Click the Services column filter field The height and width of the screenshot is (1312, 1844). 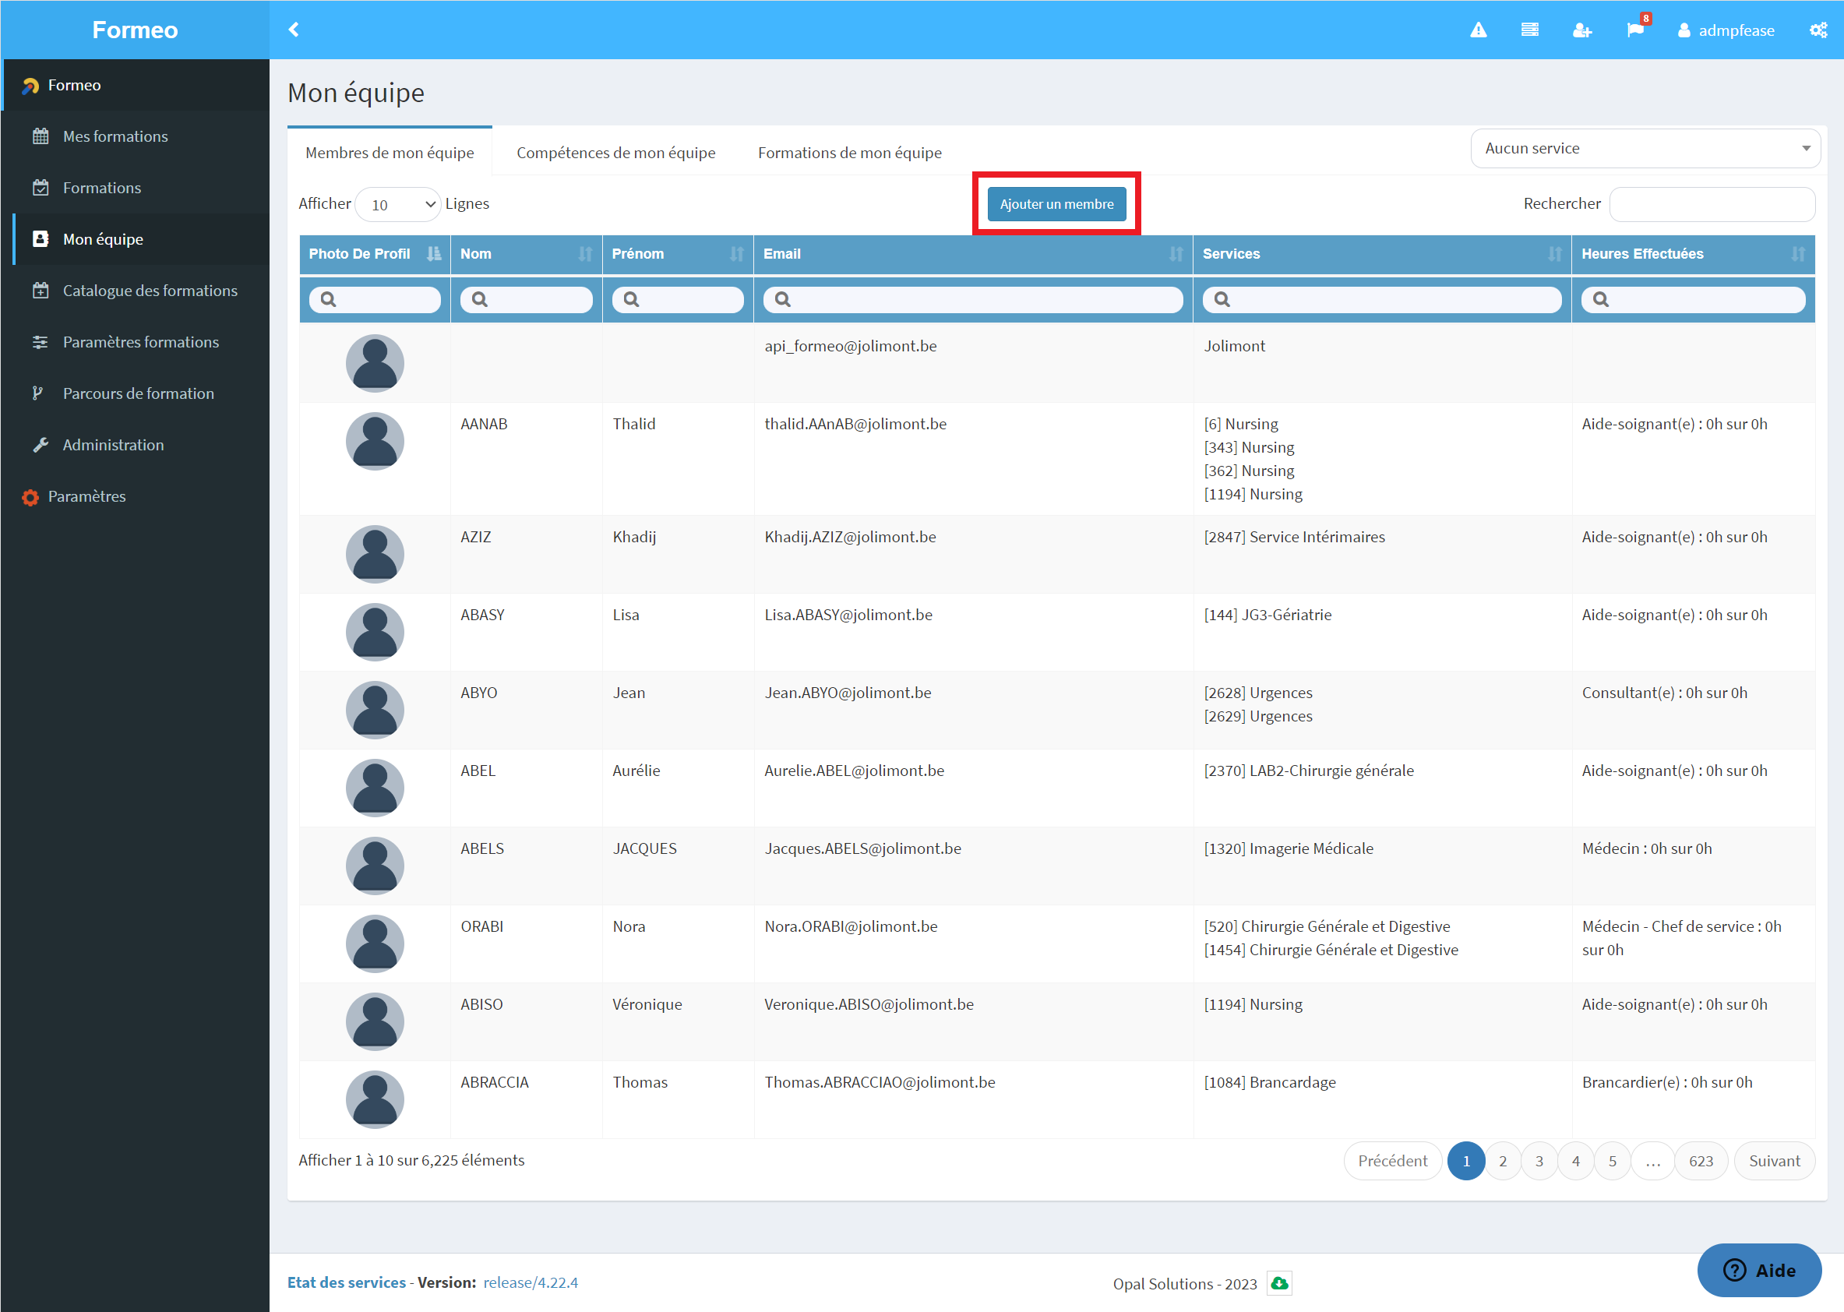click(1381, 300)
